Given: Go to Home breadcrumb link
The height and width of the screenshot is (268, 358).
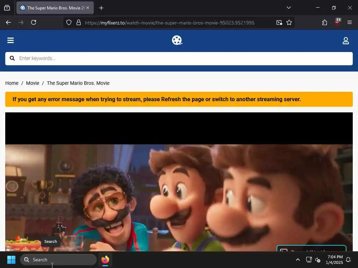Looking at the screenshot, I should coord(12,83).
